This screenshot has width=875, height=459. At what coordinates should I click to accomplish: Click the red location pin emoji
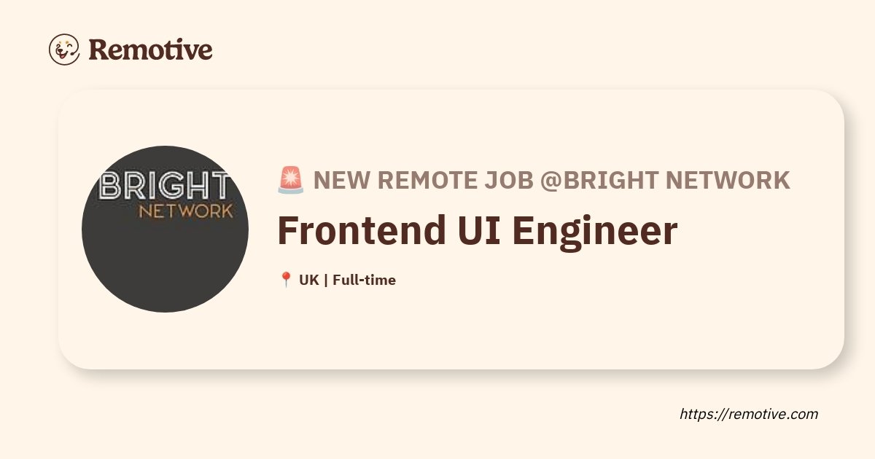point(286,280)
